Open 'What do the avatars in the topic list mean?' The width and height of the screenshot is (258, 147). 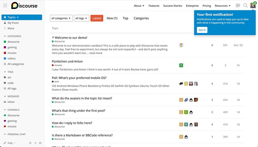(x=82, y=98)
